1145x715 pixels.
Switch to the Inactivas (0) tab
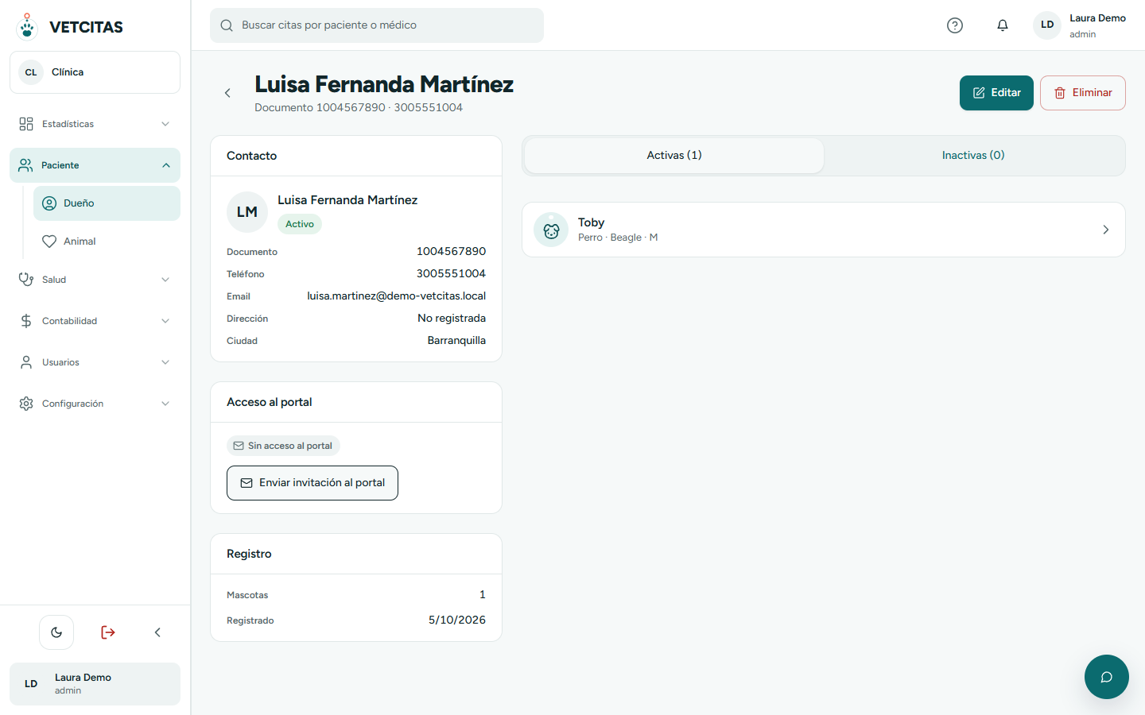973,156
